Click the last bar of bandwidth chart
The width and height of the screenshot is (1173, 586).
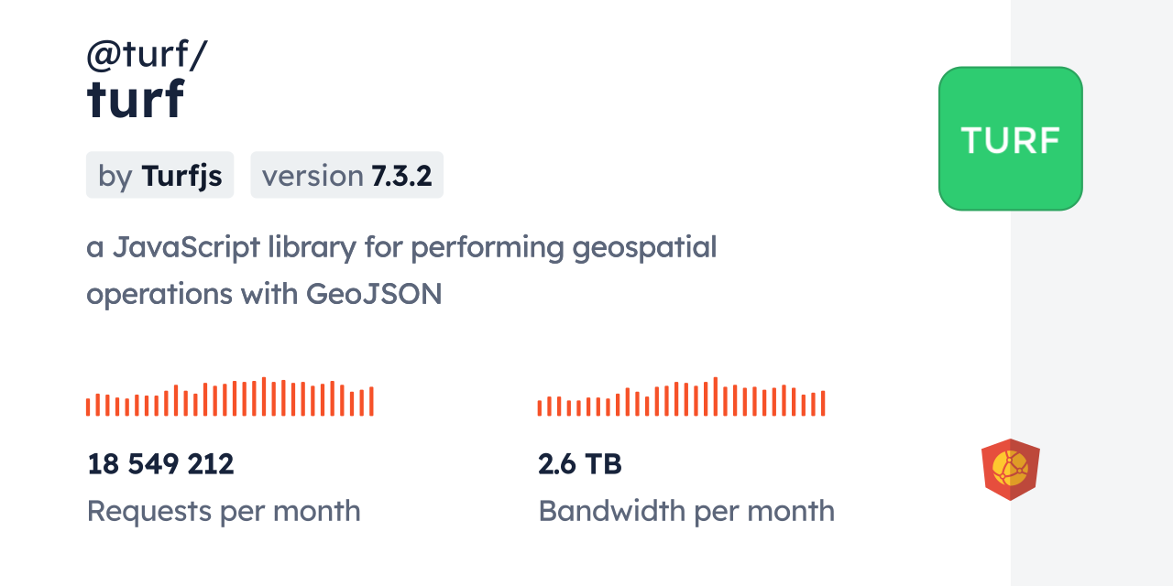tap(823, 404)
